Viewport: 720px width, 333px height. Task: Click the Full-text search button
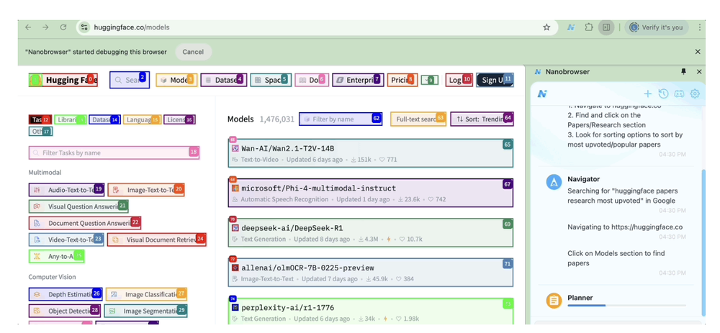418,119
